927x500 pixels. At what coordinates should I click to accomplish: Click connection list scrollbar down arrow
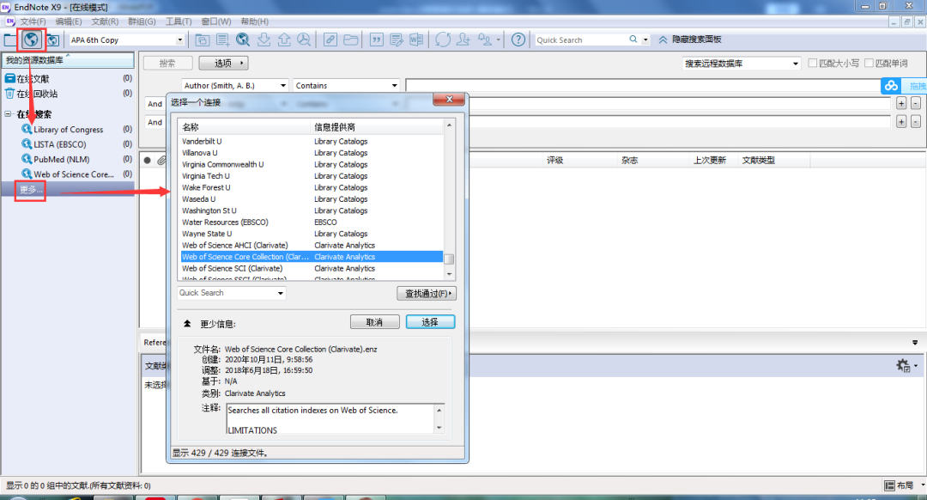click(449, 274)
